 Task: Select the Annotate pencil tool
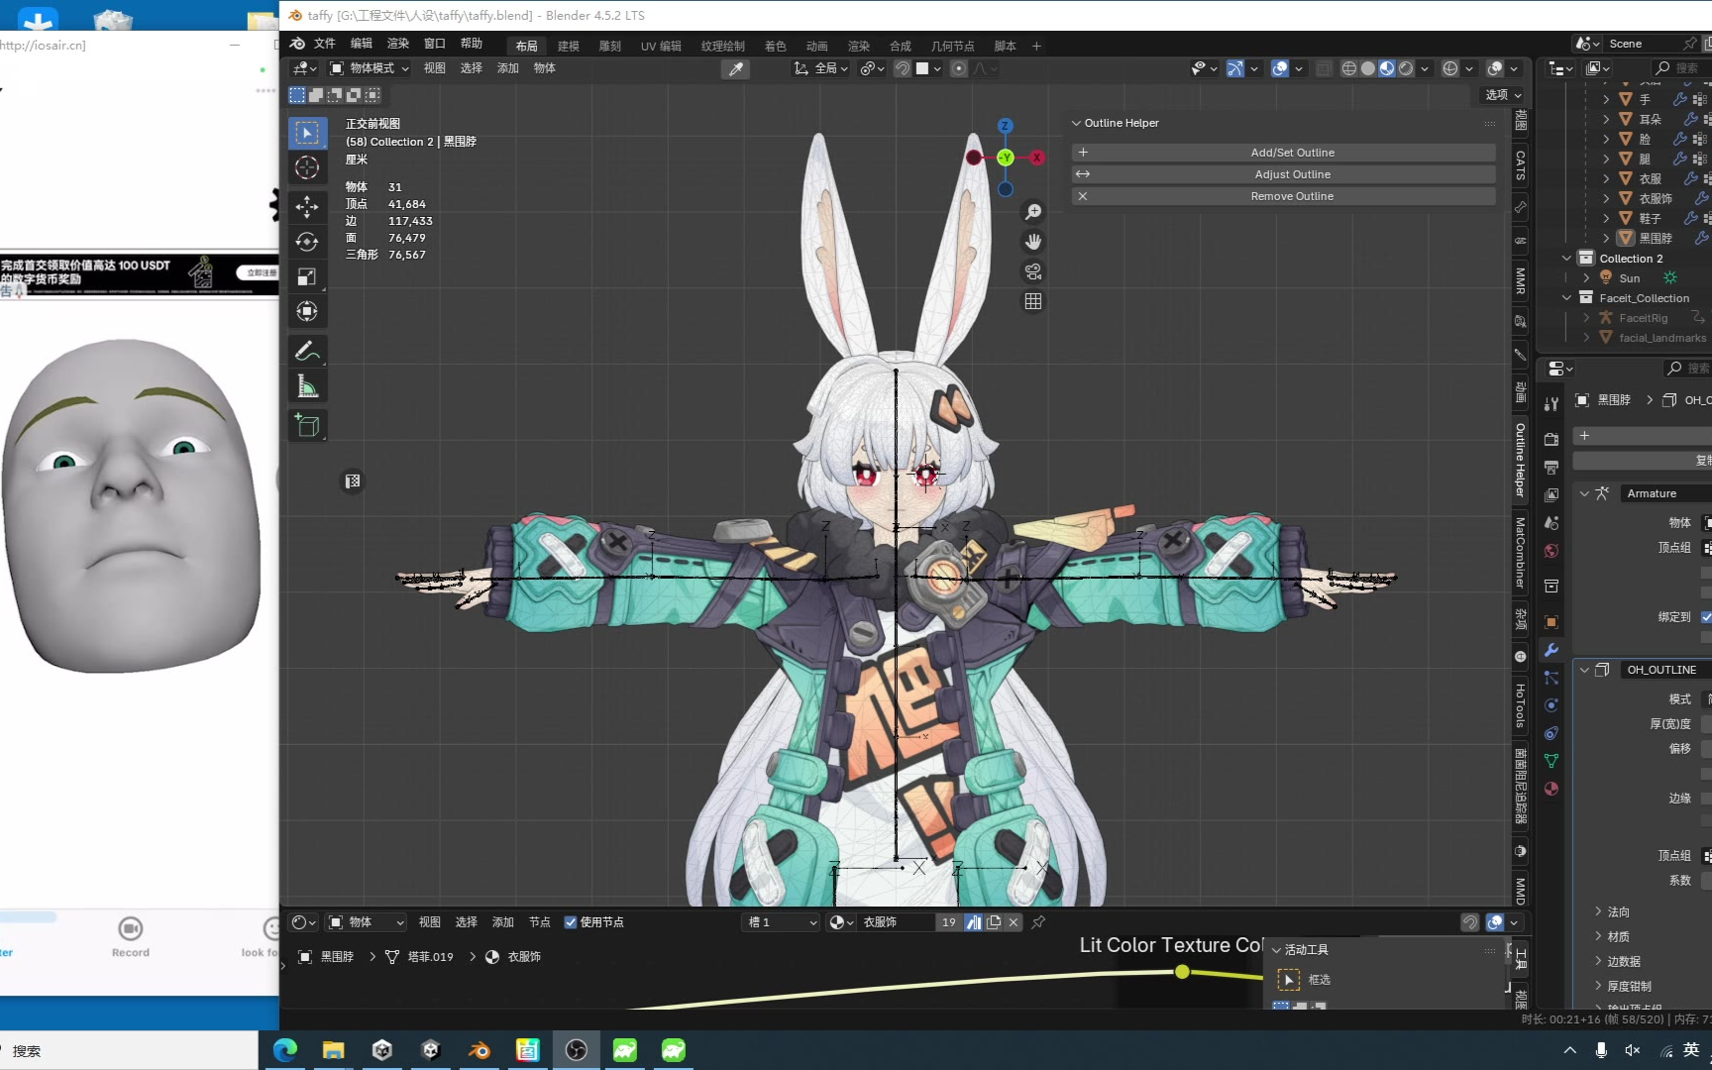pyautogui.click(x=307, y=351)
